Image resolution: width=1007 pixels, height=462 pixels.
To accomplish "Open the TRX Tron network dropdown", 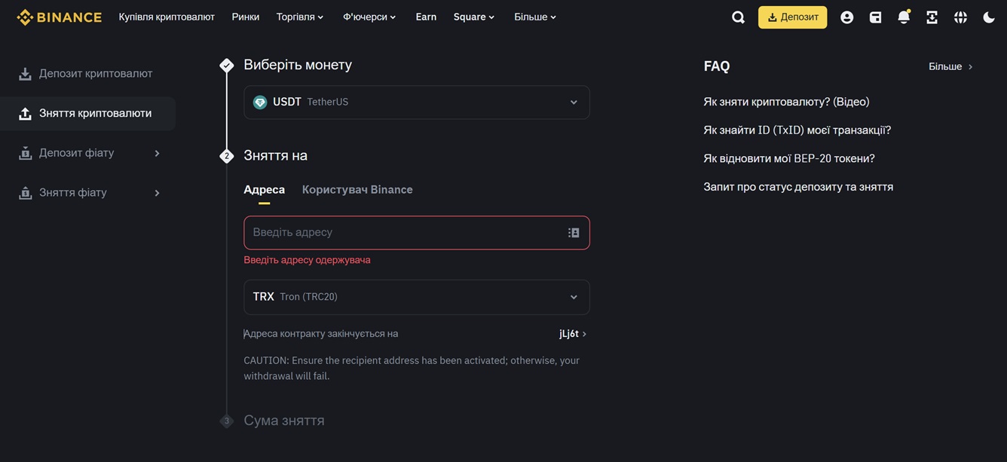I will [416, 297].
